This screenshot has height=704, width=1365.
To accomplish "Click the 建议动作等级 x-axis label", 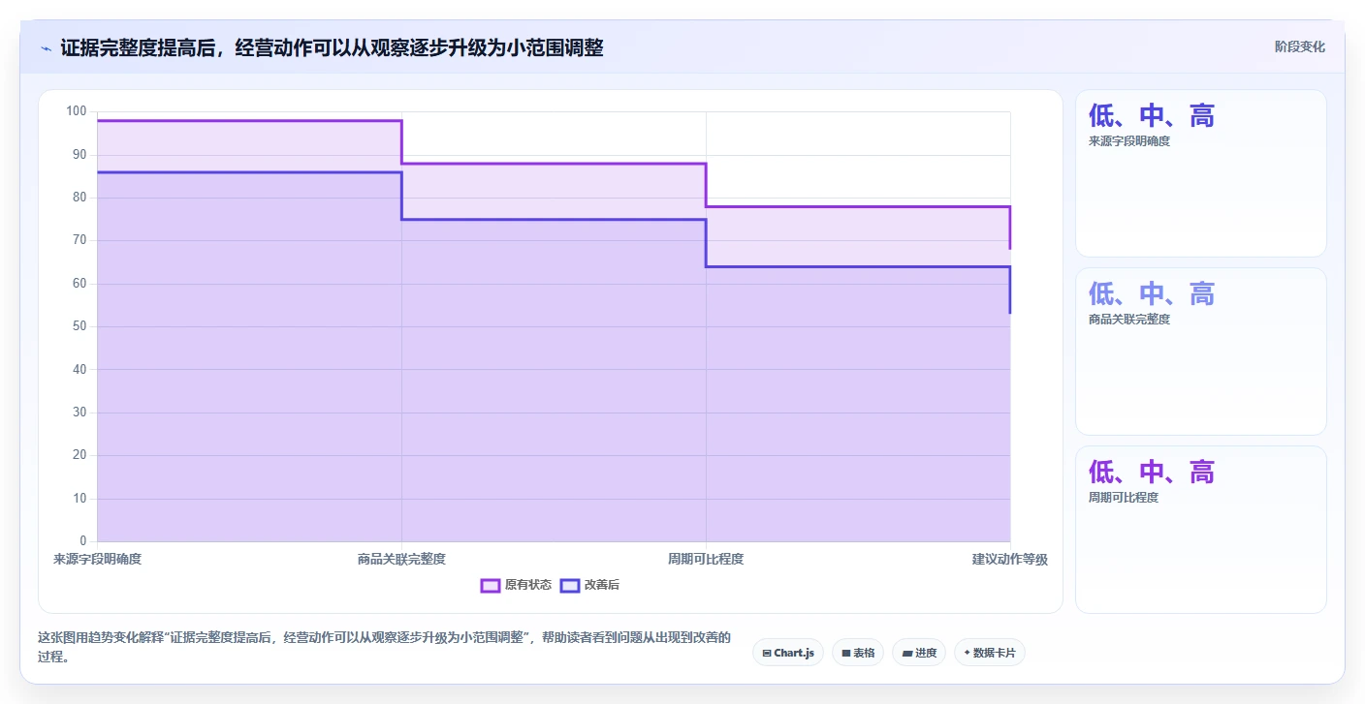I will pyautogui.click(x=1010, y=559).
